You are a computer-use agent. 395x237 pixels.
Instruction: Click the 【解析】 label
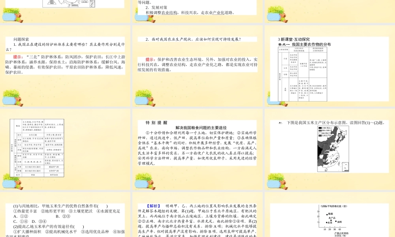pyautogui.click(x=153, y=206)
